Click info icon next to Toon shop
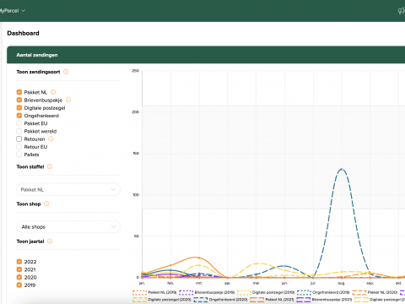The height and width of the screenshot is (304, 405). (46, 204)
